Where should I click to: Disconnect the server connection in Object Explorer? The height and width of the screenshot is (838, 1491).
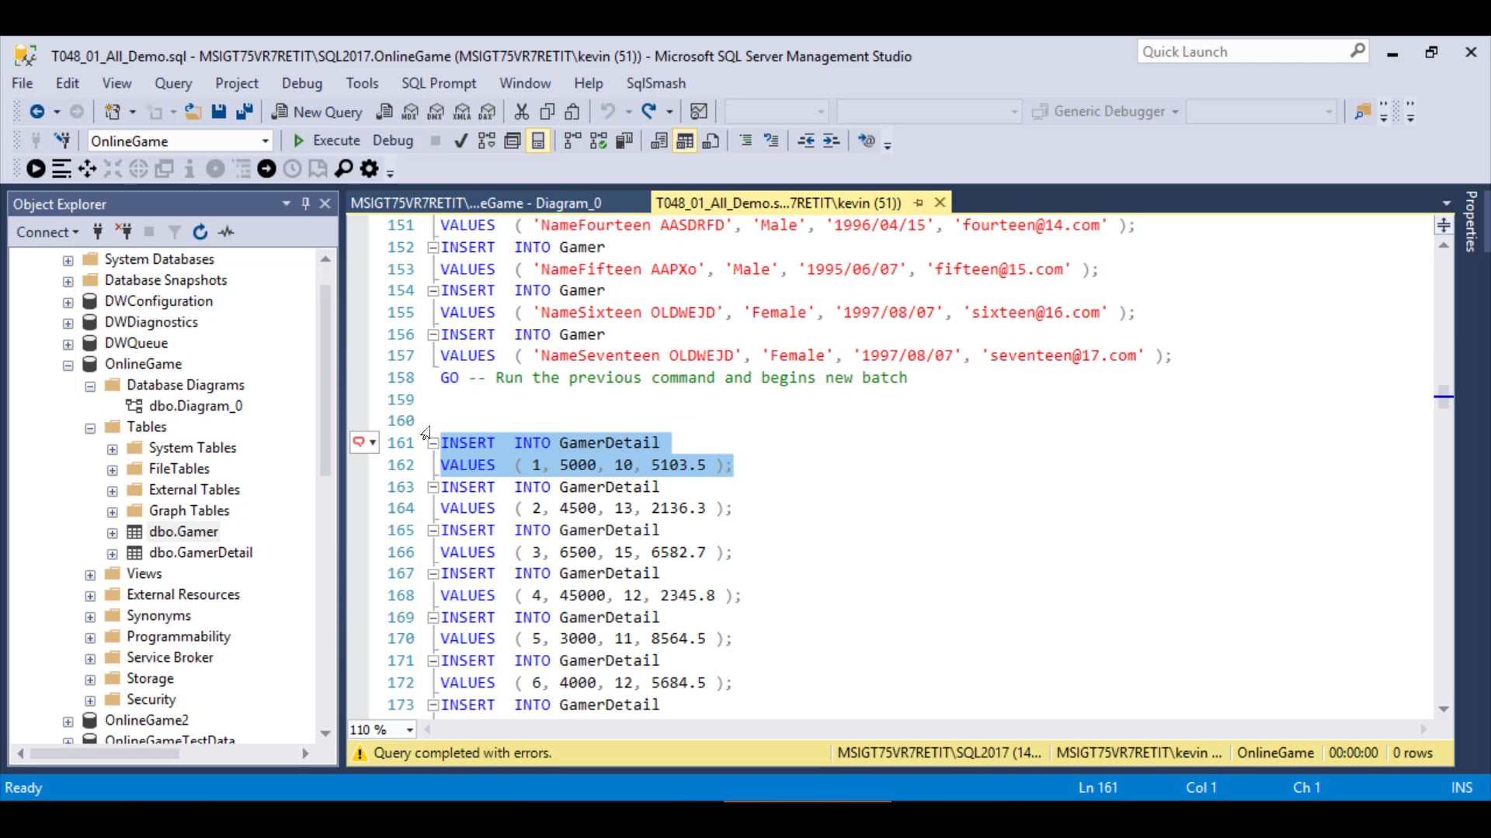pos(124,231)
